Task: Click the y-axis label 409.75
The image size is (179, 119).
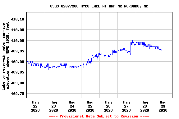Action: 18,94
